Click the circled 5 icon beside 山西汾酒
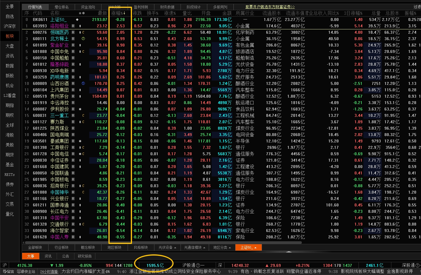 [x=83, y=83]
